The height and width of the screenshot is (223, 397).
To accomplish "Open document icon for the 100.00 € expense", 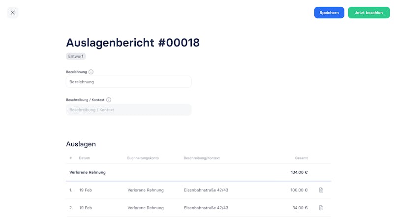I will point(321,190).
